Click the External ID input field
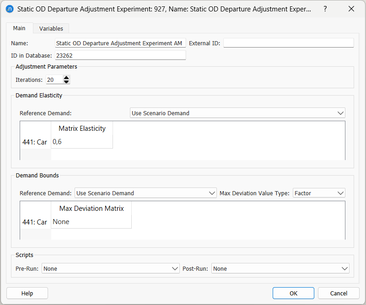This screenshot has width=366, height=305. (289, 43)
